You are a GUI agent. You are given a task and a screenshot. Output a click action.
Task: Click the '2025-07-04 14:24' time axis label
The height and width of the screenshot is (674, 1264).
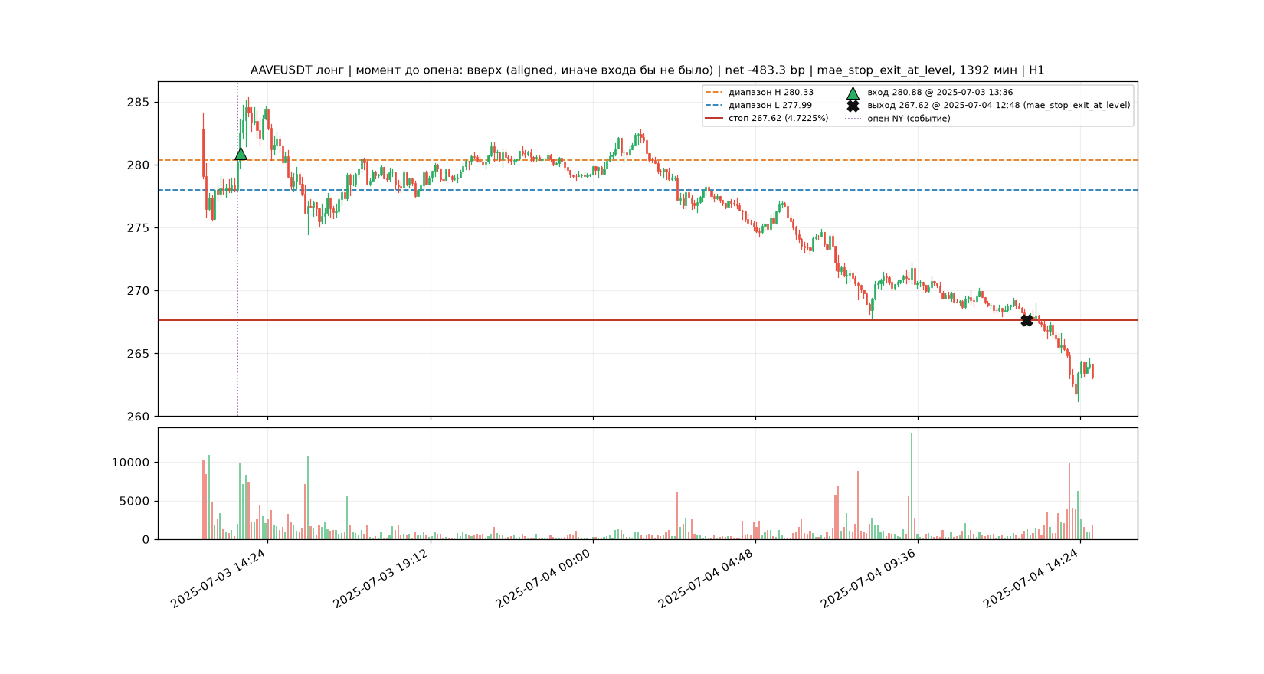(1032, 579)
